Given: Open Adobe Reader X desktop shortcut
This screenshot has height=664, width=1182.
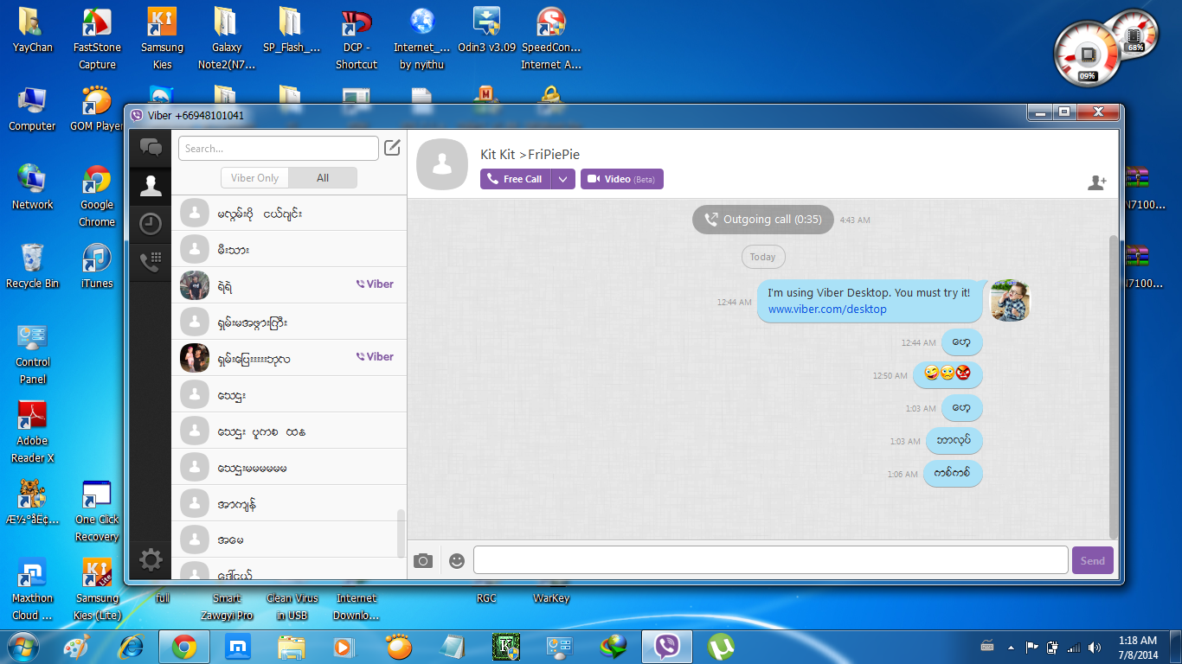Looking at the screenshot, I should pos(33,432).
